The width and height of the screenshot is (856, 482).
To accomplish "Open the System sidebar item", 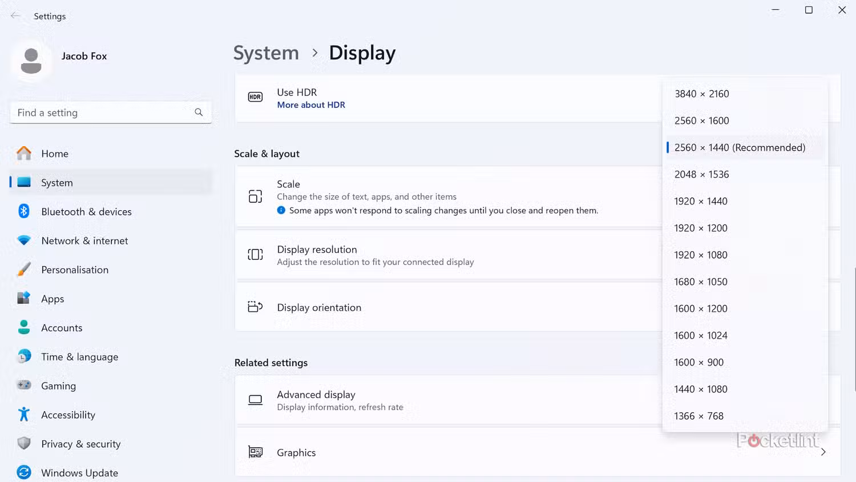I will [111, 183].
